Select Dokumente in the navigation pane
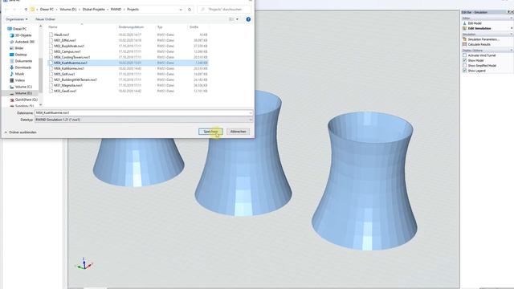 [x=21, y=61]
